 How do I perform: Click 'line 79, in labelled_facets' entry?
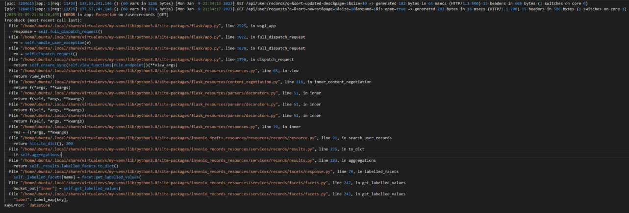click(367, 171)
